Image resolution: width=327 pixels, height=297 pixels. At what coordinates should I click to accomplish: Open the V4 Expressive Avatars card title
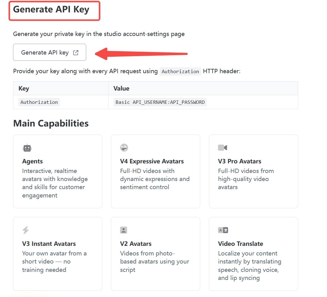(152, 161)
